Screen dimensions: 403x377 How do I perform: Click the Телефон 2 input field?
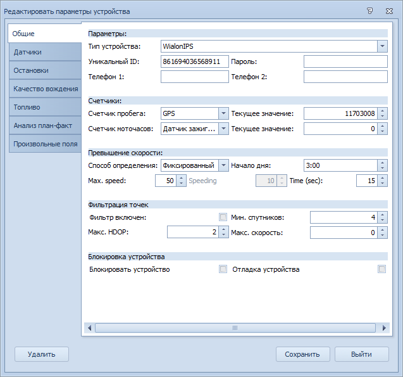(x=345, y=77)
